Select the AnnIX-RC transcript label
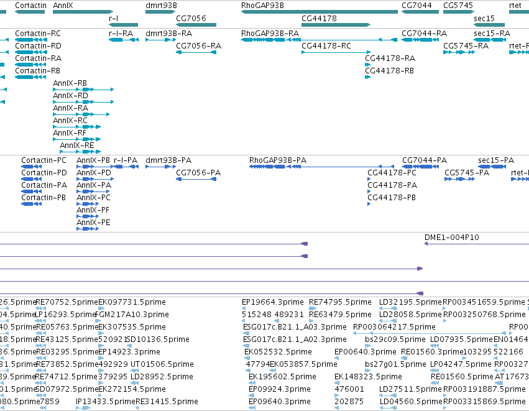 (x=70, y=121)
